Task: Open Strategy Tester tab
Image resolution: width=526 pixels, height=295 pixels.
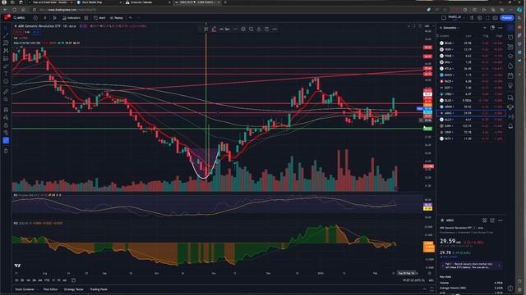Action: [x=73, y=289]
